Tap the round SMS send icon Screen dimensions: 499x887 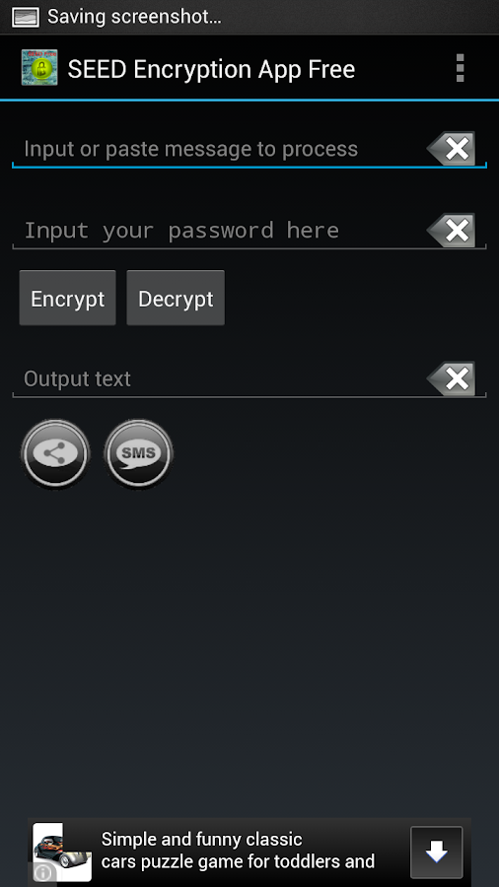tap(139, 453)
